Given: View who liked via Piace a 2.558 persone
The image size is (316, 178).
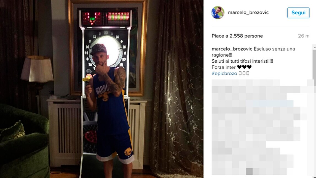Looking at the screenshot, I should [x=237, y=36].
